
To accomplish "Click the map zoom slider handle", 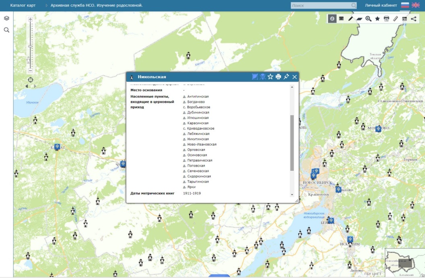I will pos(30,46).
